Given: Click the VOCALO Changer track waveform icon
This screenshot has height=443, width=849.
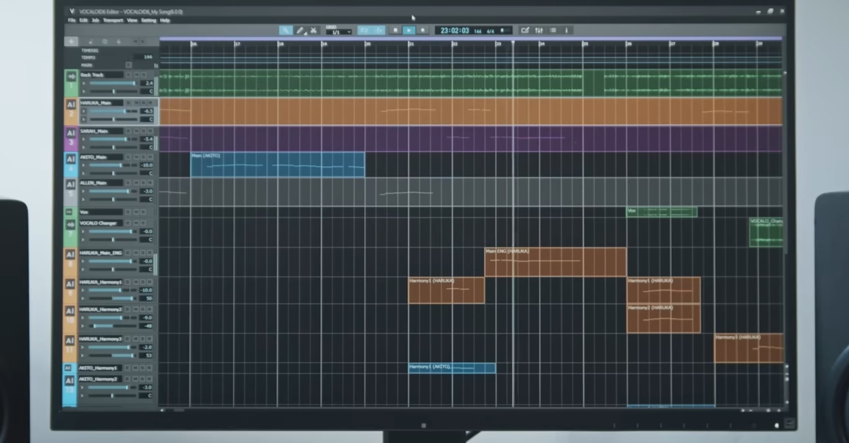Looking at the screenshot, I should pos(71,225).
